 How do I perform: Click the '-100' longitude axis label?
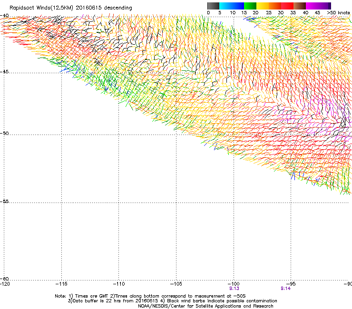click(x=234, y=284)
